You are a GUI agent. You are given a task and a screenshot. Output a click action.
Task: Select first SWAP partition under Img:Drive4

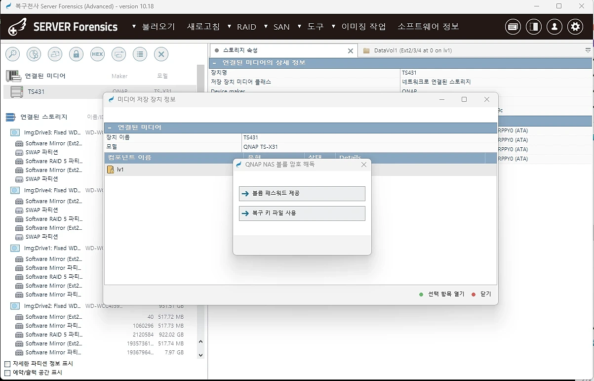pyautogui.click(x=37, y=210)
